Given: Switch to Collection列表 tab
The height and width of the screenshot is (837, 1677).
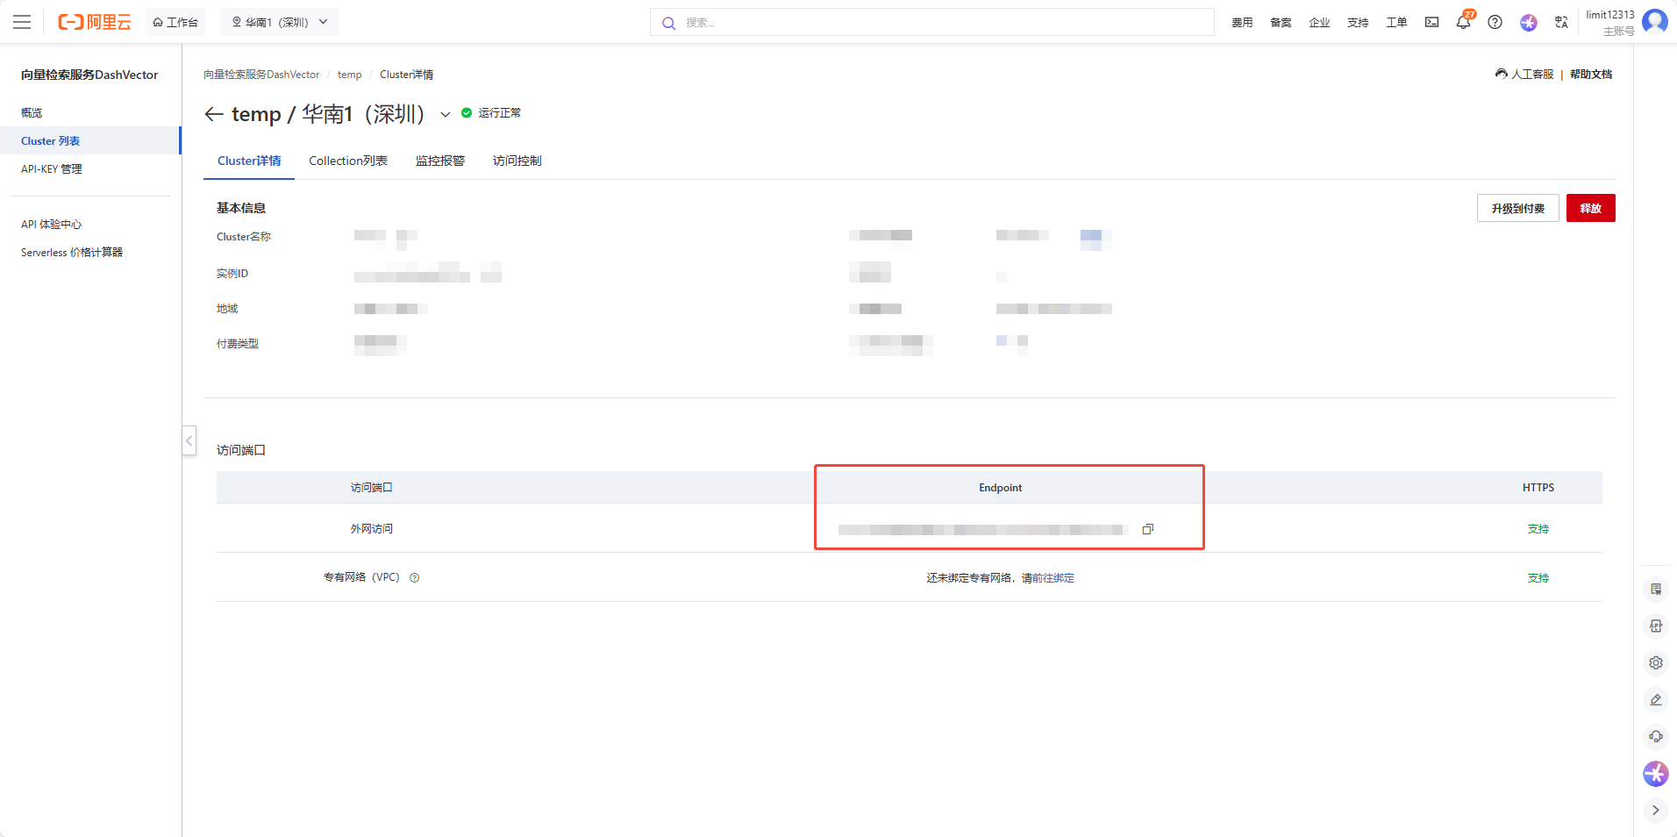Looking at the screenshot, I should coord(347,161).
